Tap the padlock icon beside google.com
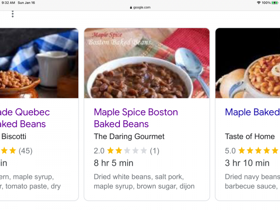Screen dimensions: 280x210 [x=130, y=7]
